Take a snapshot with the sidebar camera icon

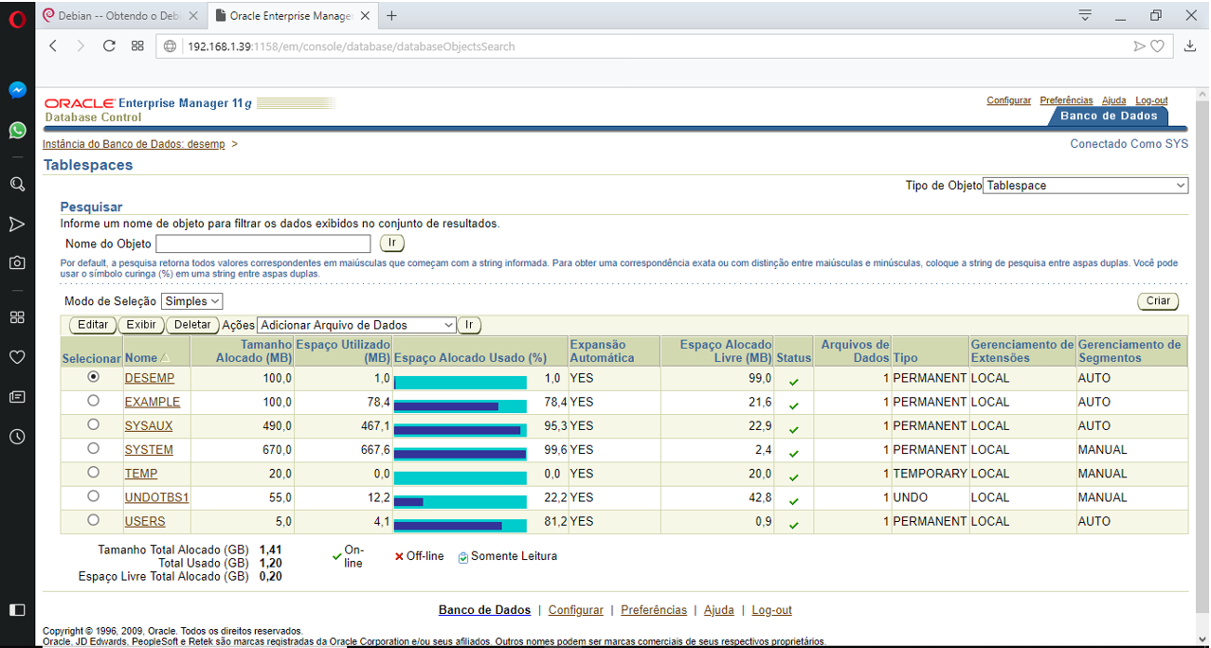[17, 262]
